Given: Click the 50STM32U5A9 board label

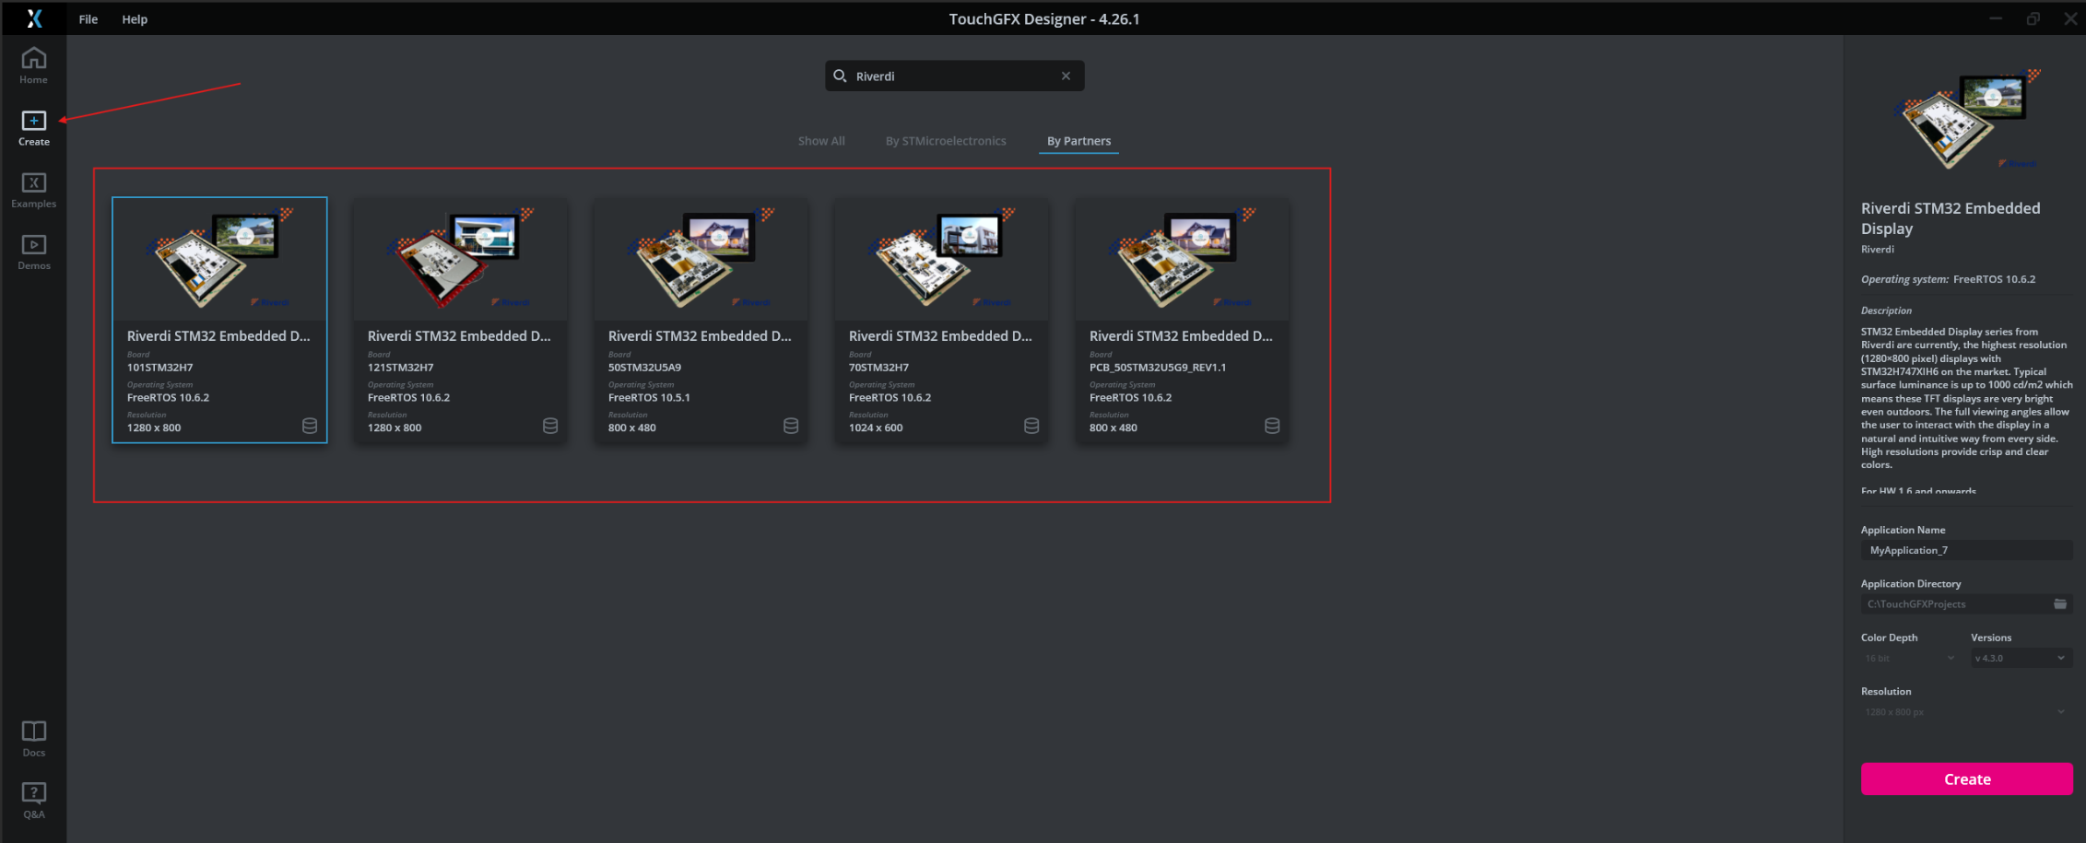Looking at the screenshot, I should [x=644, y=367].
